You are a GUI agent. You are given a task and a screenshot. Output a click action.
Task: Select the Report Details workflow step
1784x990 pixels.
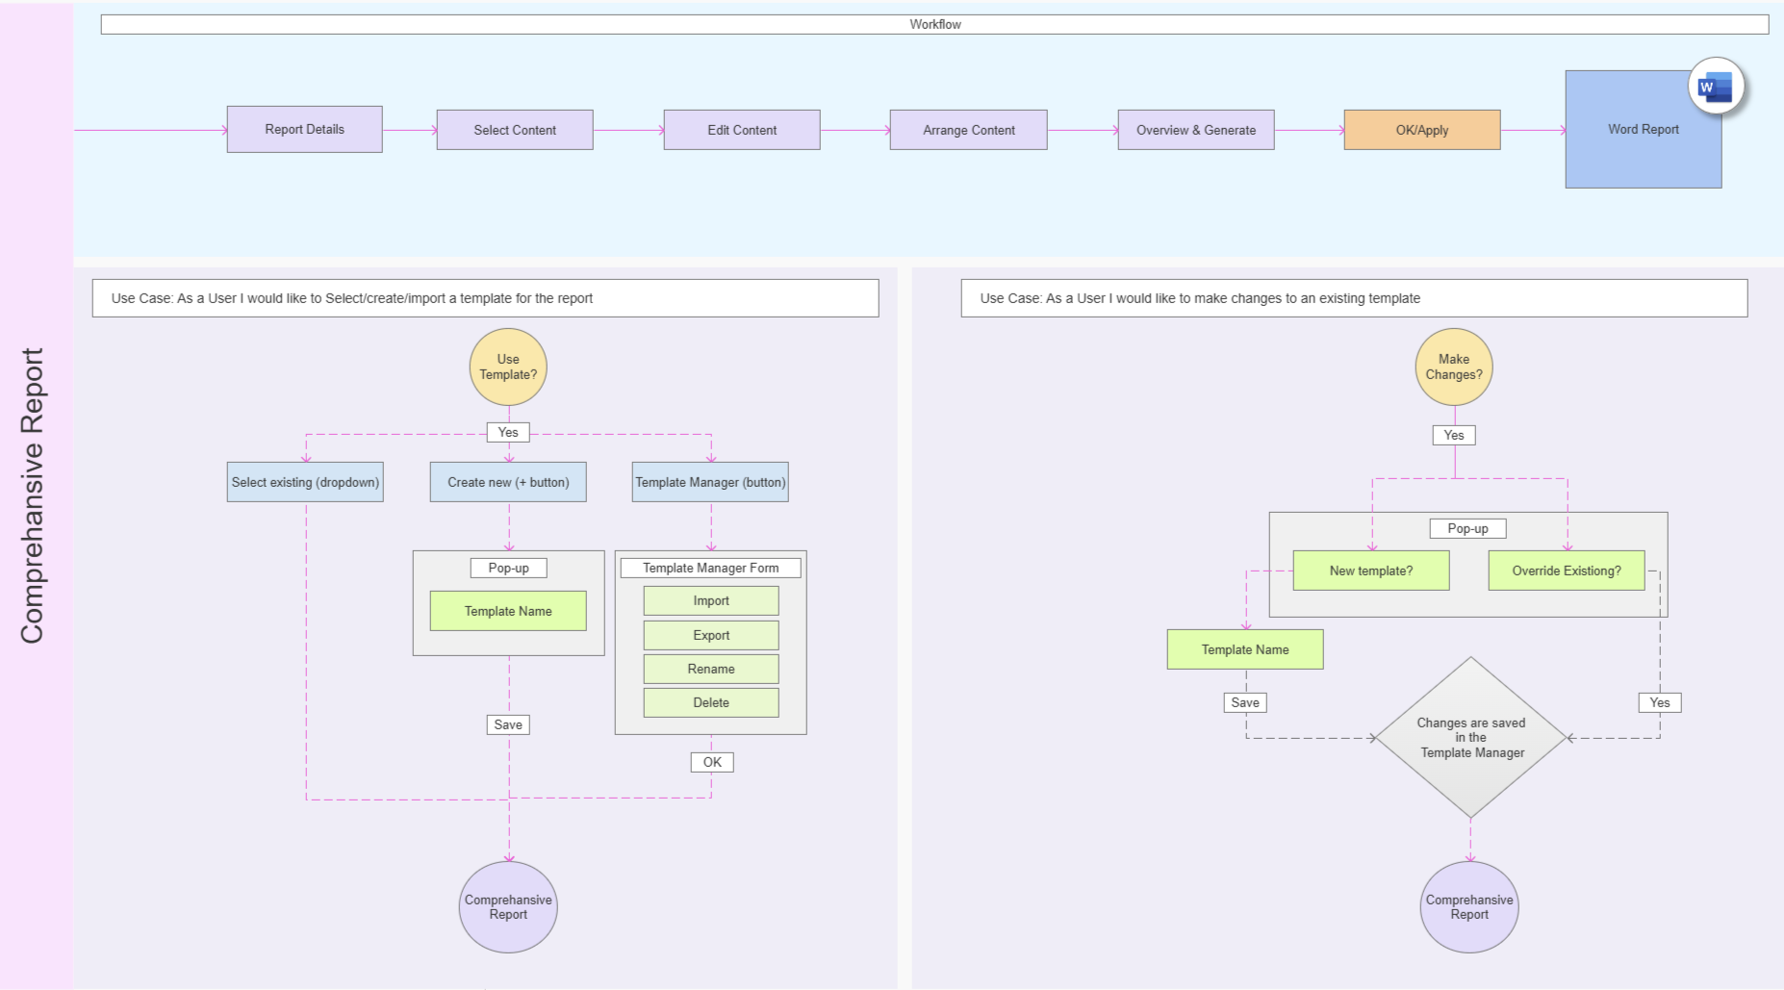click(304, 129)
